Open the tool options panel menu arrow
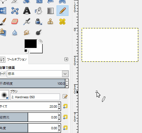 click(66, 59)
